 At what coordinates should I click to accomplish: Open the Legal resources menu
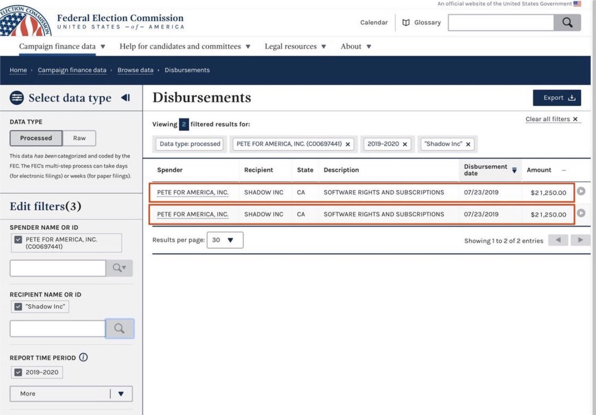(295, 46)
